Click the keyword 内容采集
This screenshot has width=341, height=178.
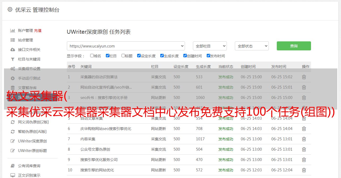click(x=88, y=139)
